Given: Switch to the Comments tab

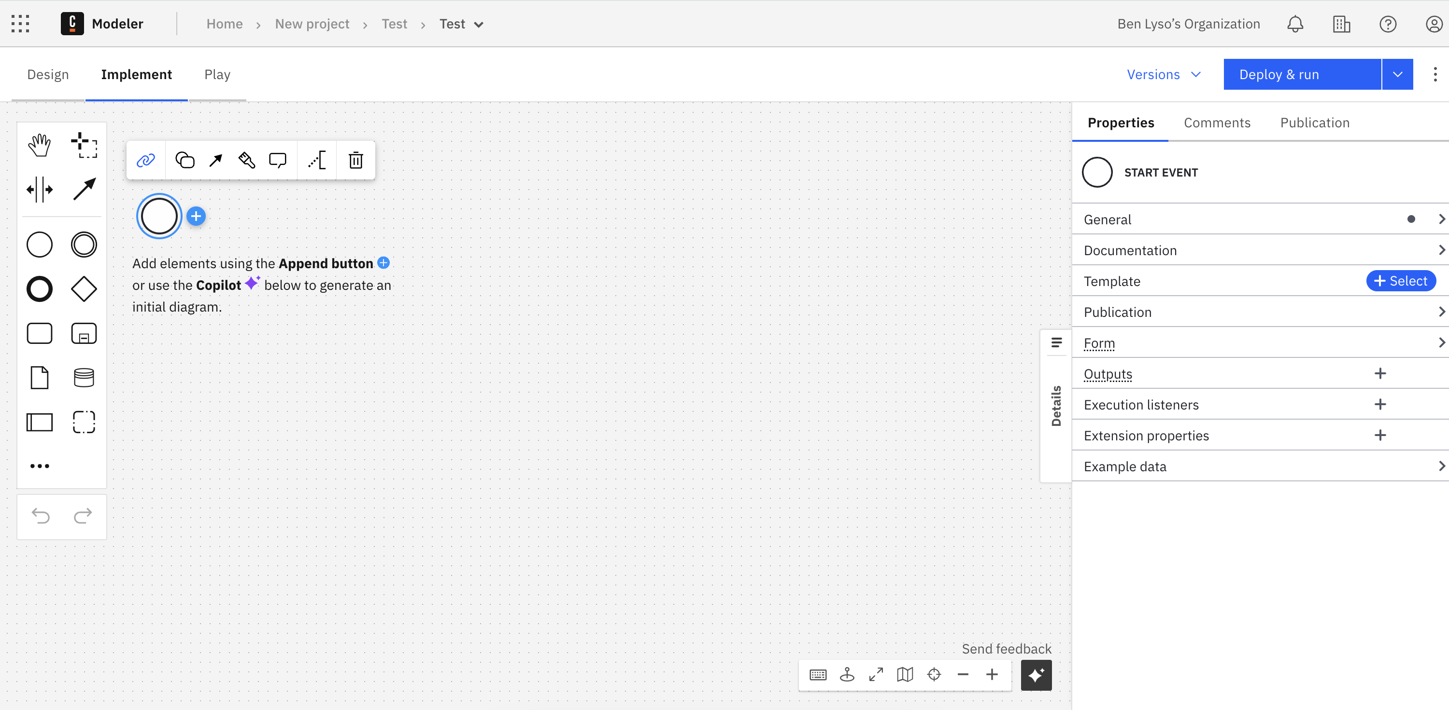Looking at the screenshot, I should (x=1217, y=122).
